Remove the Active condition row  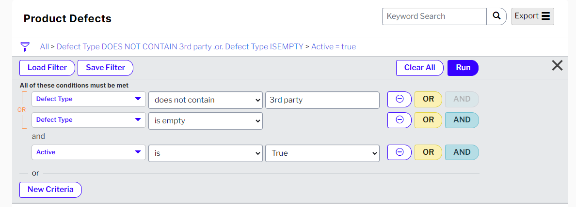point(400,152)
